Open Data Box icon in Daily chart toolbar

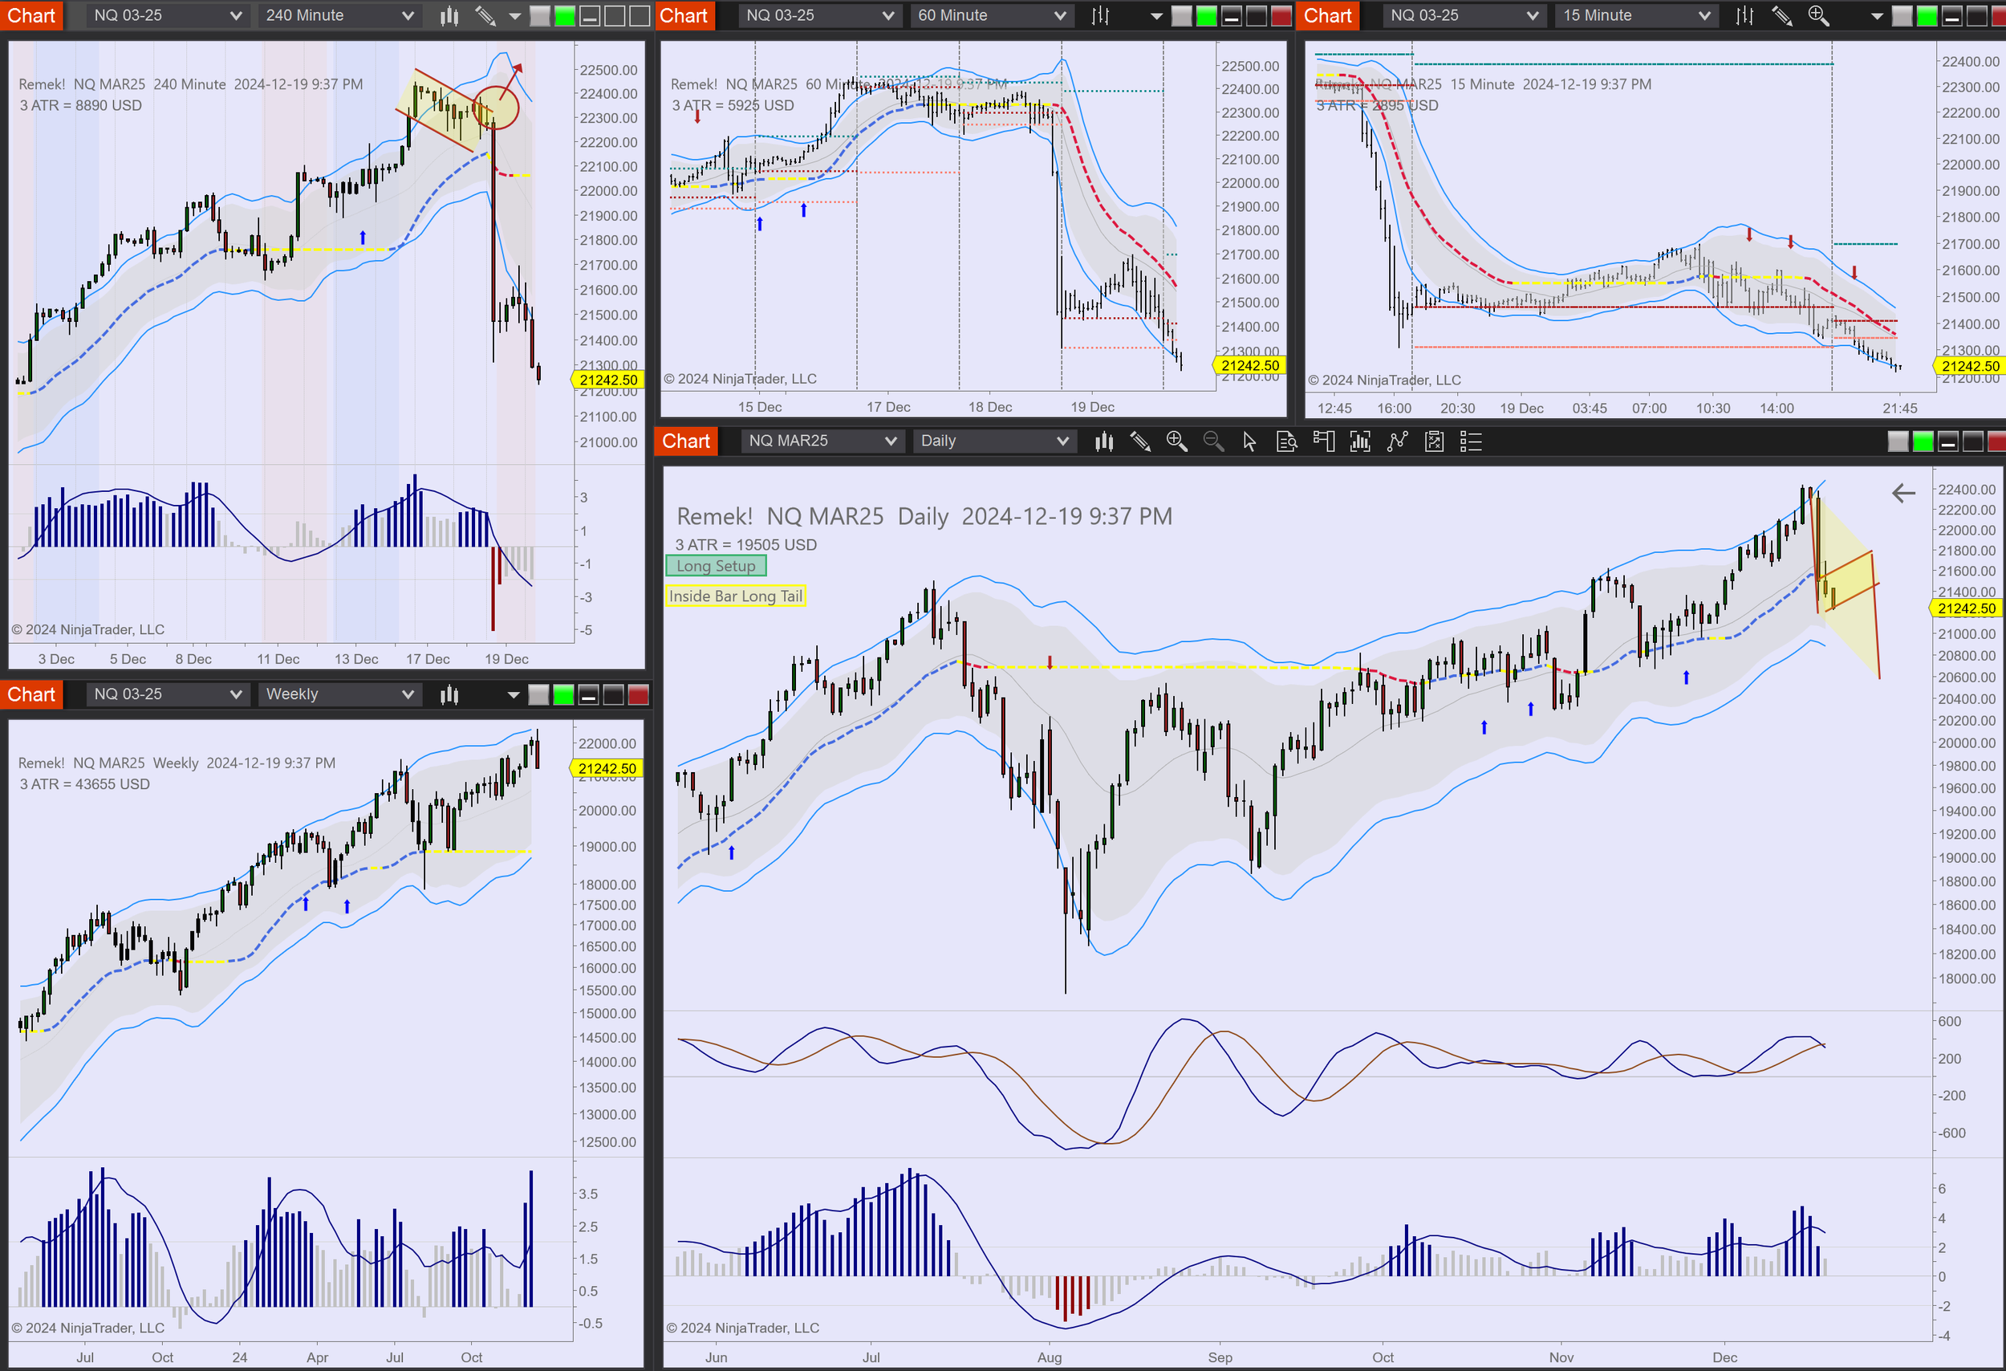[x=1286, y=442]
